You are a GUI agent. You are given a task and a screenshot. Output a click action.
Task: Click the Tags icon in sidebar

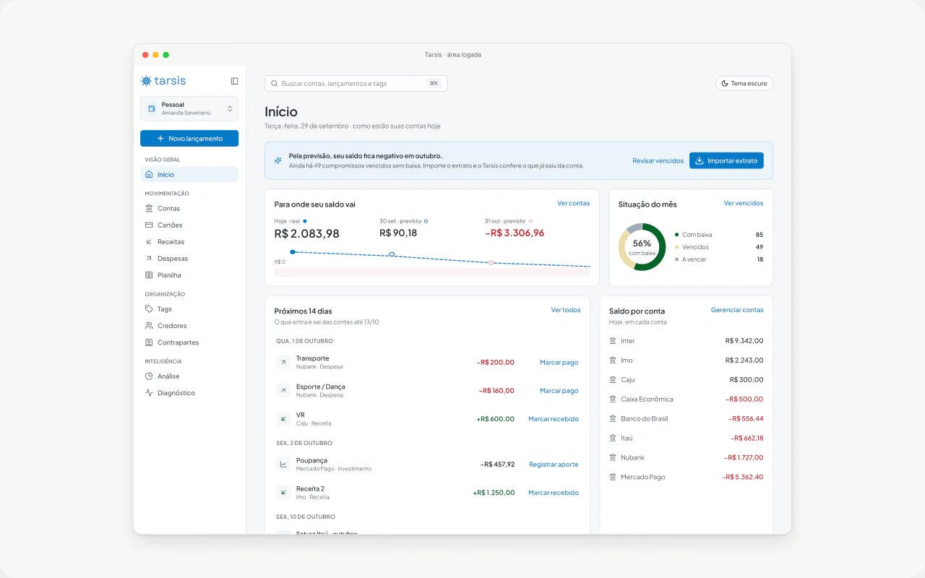tap(149, 309)
